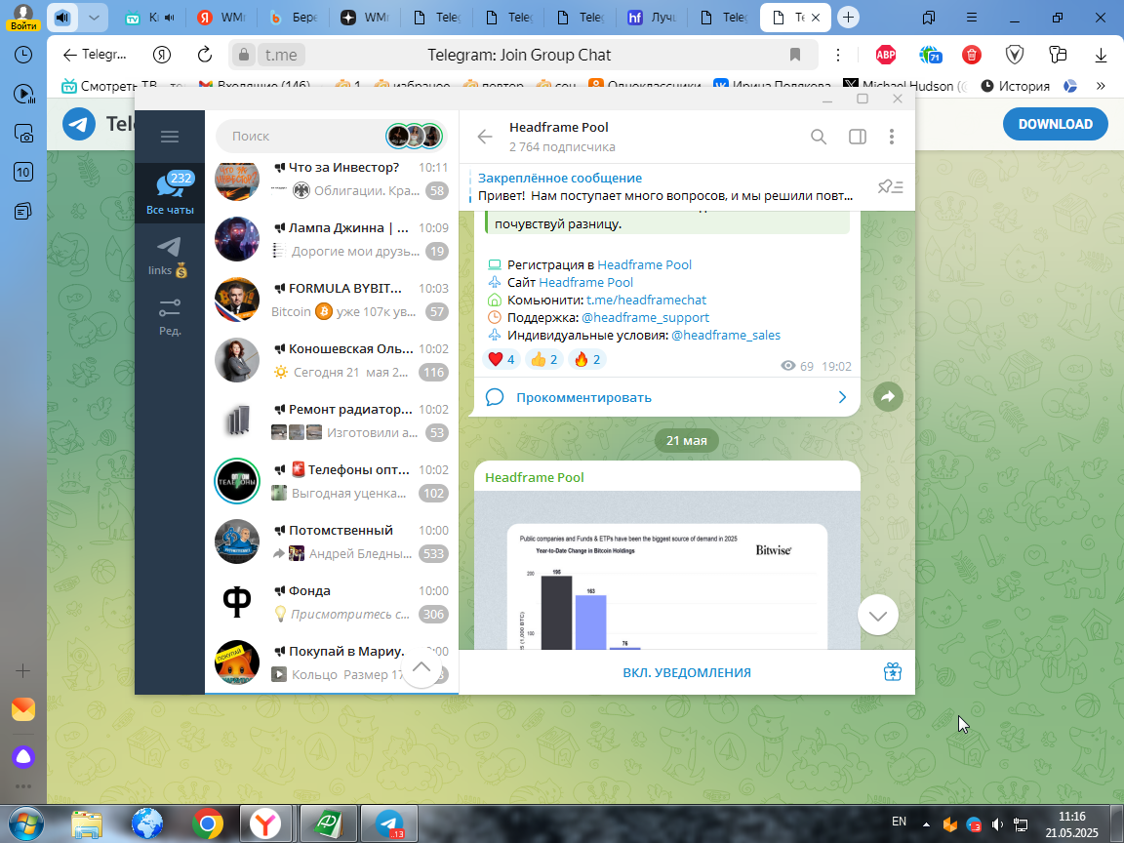Expand comments with the right chevron
Viewport: 1124px width, 843px height.
(x=842, y=397)
